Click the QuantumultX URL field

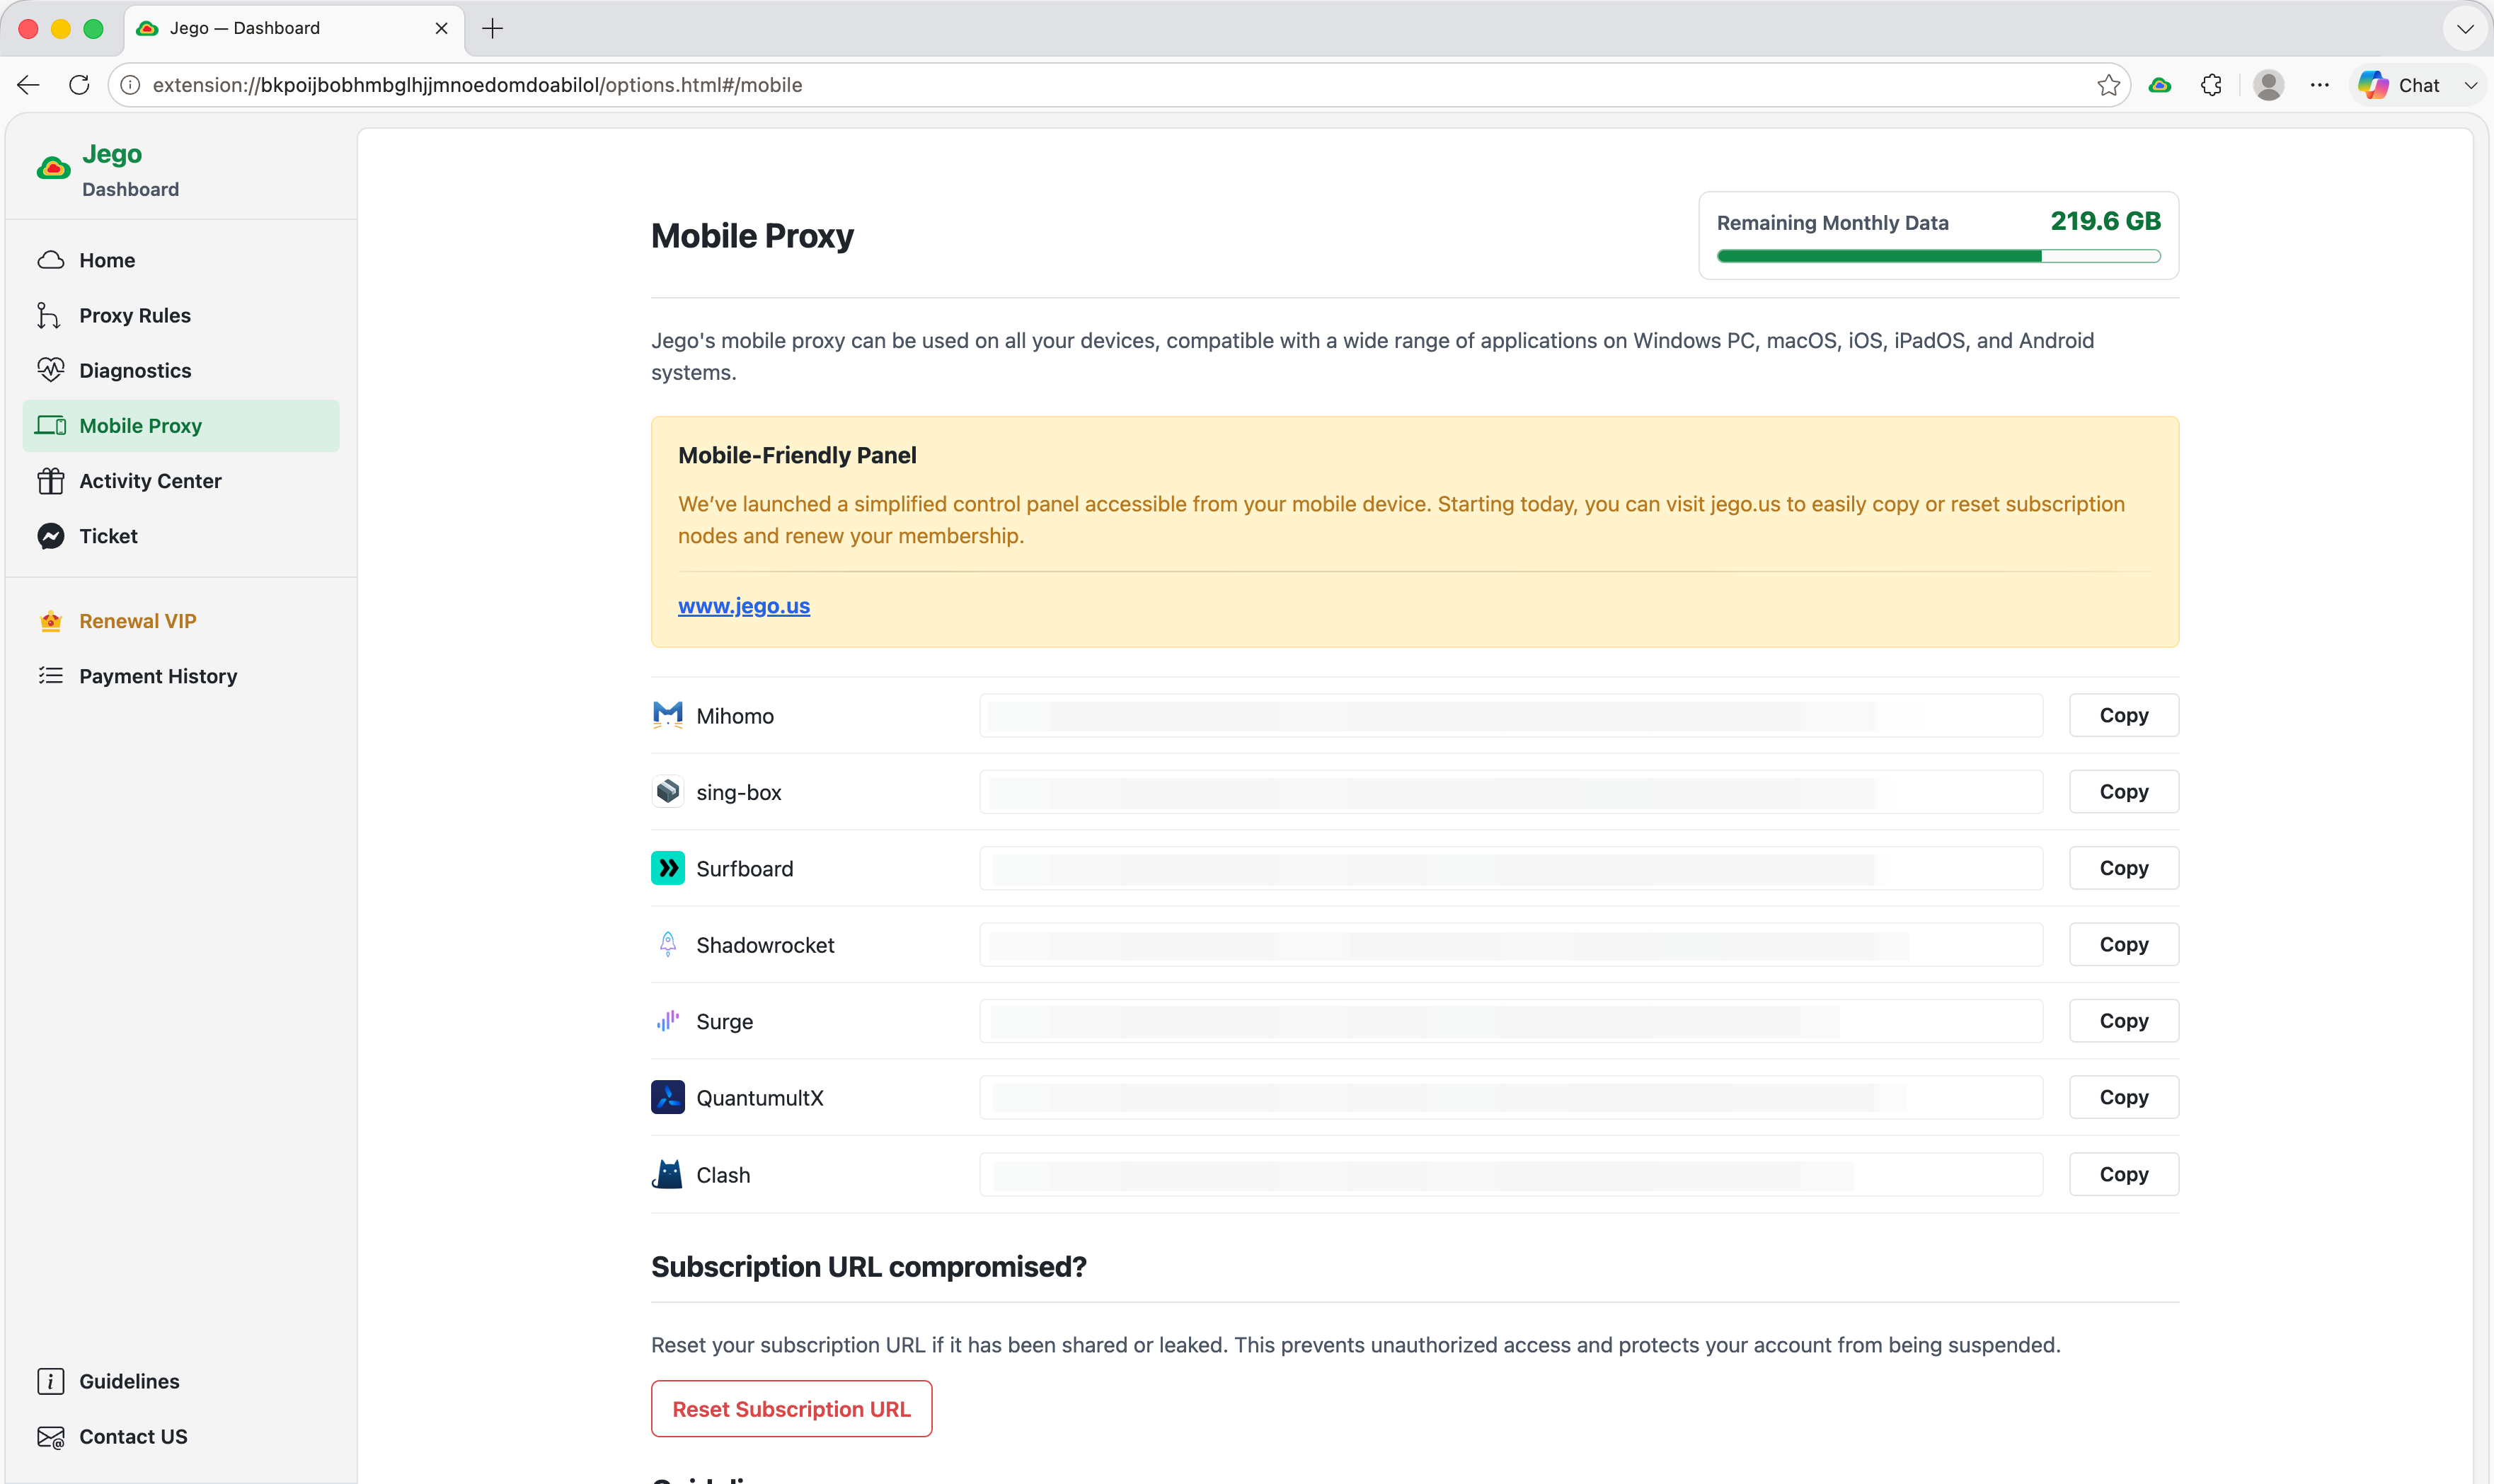(x=1510, y=1097)
